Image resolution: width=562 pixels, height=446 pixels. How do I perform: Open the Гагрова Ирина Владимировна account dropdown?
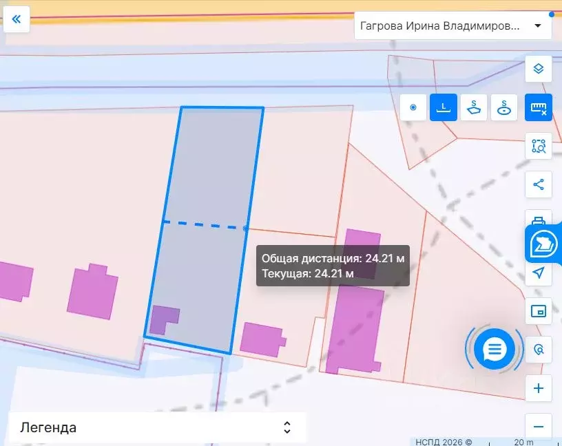(x=452, y=25)
